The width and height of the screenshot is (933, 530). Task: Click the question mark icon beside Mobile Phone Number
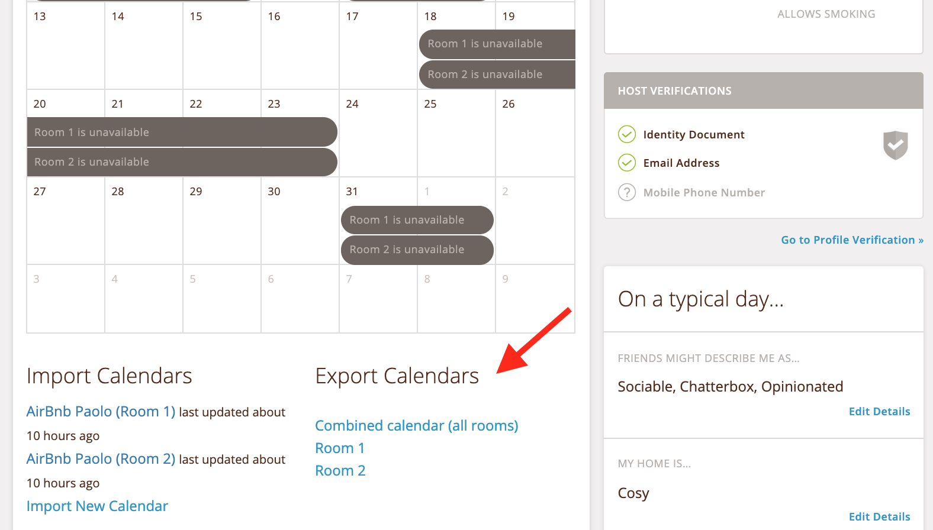coord(626,192)
